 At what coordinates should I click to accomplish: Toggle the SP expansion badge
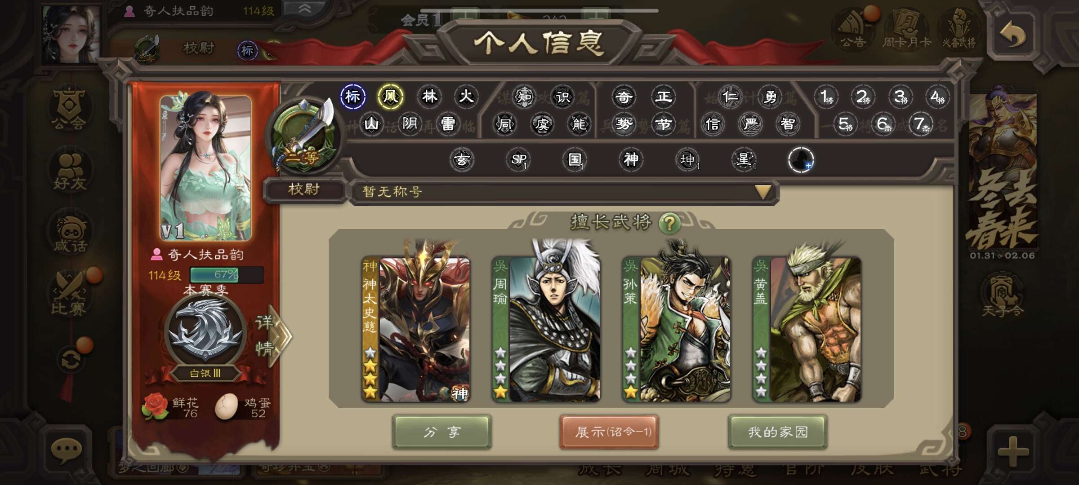click(518, 159)
